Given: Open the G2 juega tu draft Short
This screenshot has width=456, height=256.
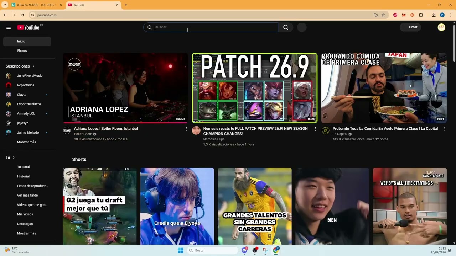Looking at the screenshot, I should 100,206.
